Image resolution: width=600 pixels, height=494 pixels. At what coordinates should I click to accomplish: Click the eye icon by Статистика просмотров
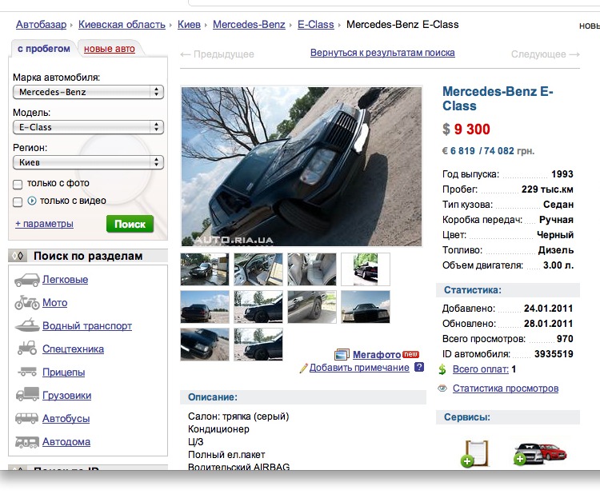[x=442, y=388]
